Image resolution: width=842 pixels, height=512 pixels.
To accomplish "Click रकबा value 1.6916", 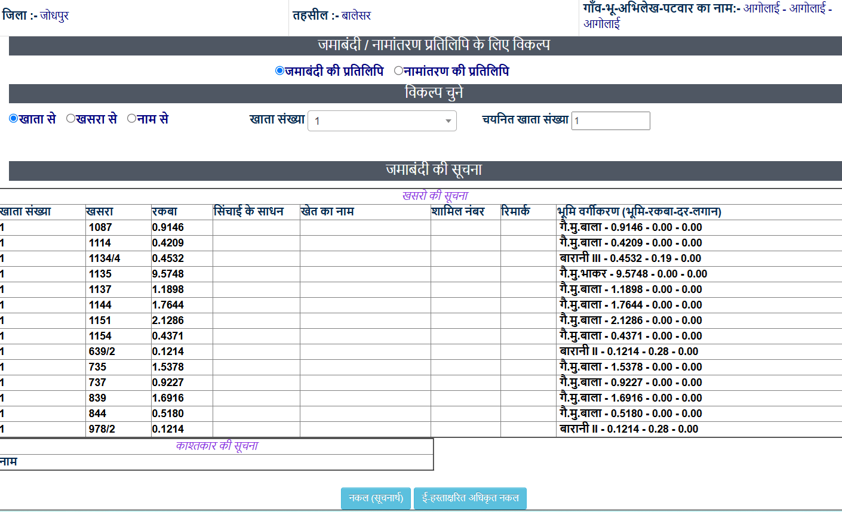I will coord(168,398).
